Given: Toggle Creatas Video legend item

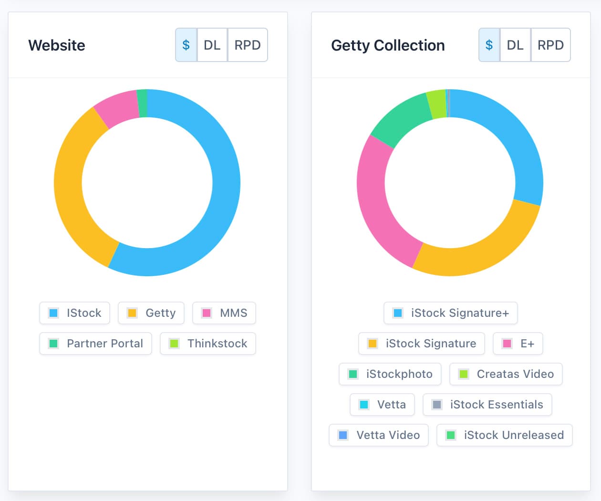Looking at the screenshot, I should pos(506,374).
